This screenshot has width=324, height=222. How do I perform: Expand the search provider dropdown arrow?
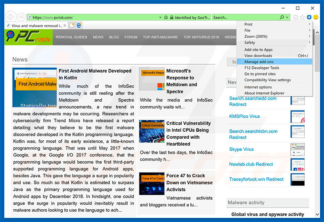point(287,17)
